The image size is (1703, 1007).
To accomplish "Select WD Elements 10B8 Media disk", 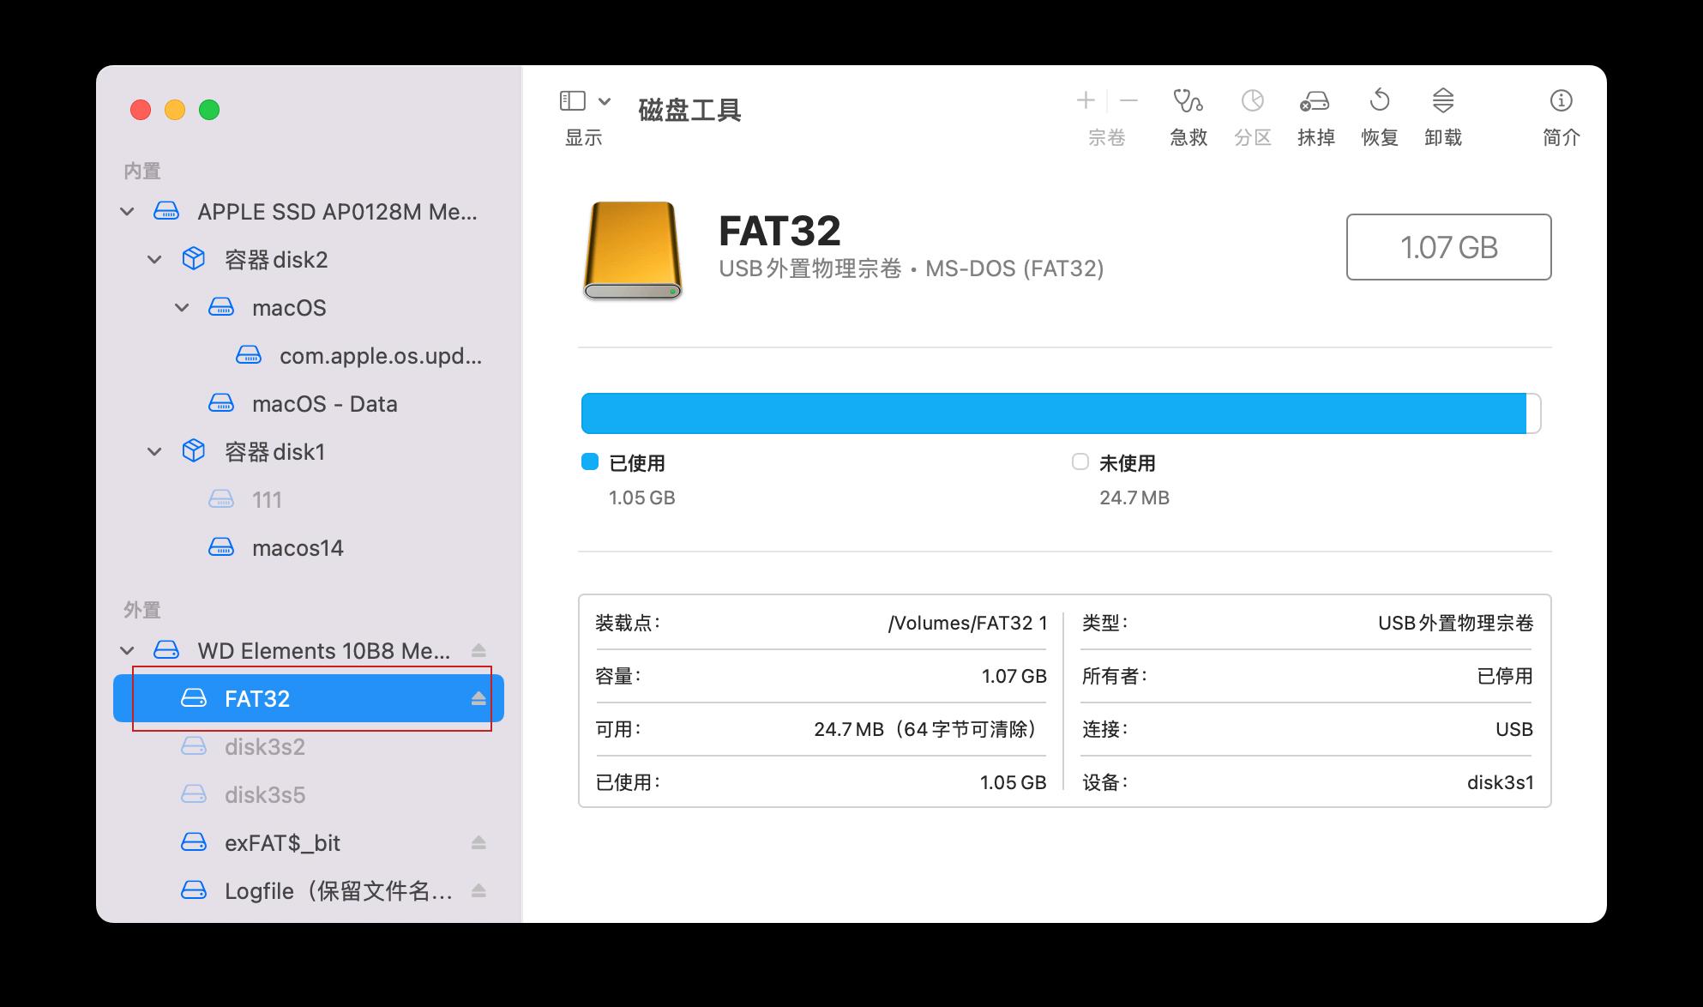I will pyautogui.click(x=309, y=651).
